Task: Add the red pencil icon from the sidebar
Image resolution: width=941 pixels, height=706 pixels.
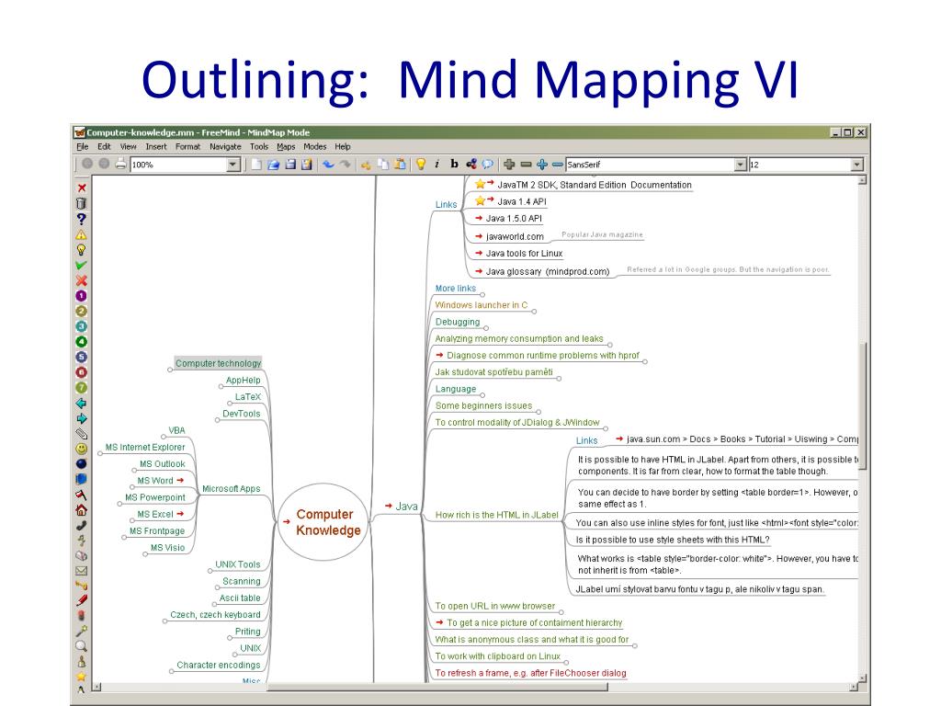Action: pos(82,599)
